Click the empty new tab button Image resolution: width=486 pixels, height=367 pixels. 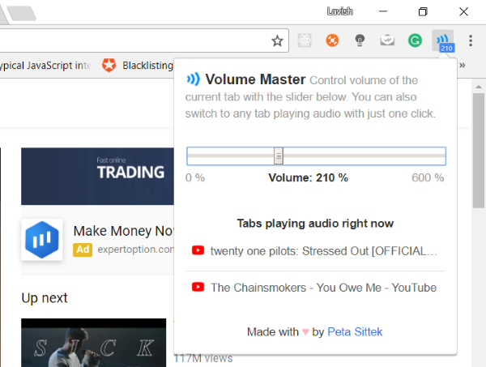point(21,13)
